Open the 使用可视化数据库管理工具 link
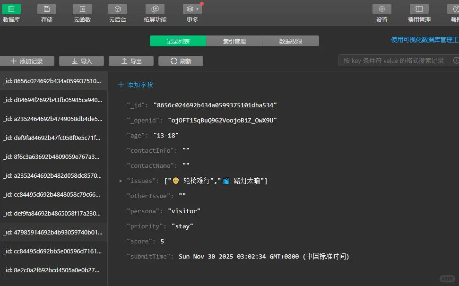 pyautogui.click(x=425, y=40)
